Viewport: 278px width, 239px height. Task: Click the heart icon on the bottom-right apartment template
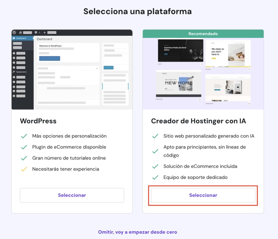coord(250,103)
